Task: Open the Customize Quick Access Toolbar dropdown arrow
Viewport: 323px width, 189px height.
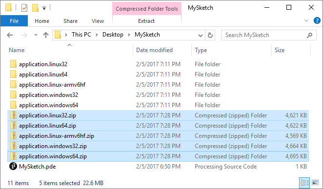Action: [44, 8]
